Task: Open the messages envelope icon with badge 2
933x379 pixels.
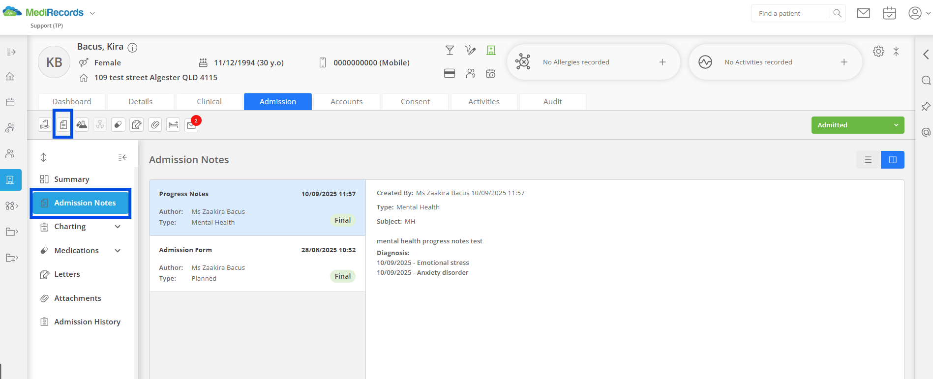Action: pos(192,125)
